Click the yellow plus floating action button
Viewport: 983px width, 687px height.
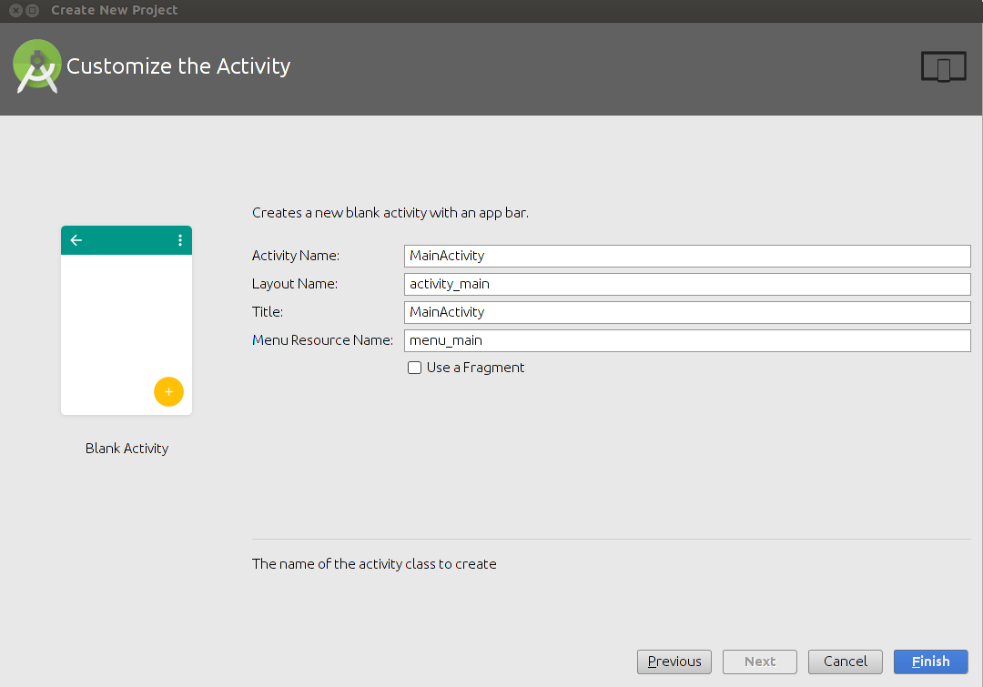(168, 391)
